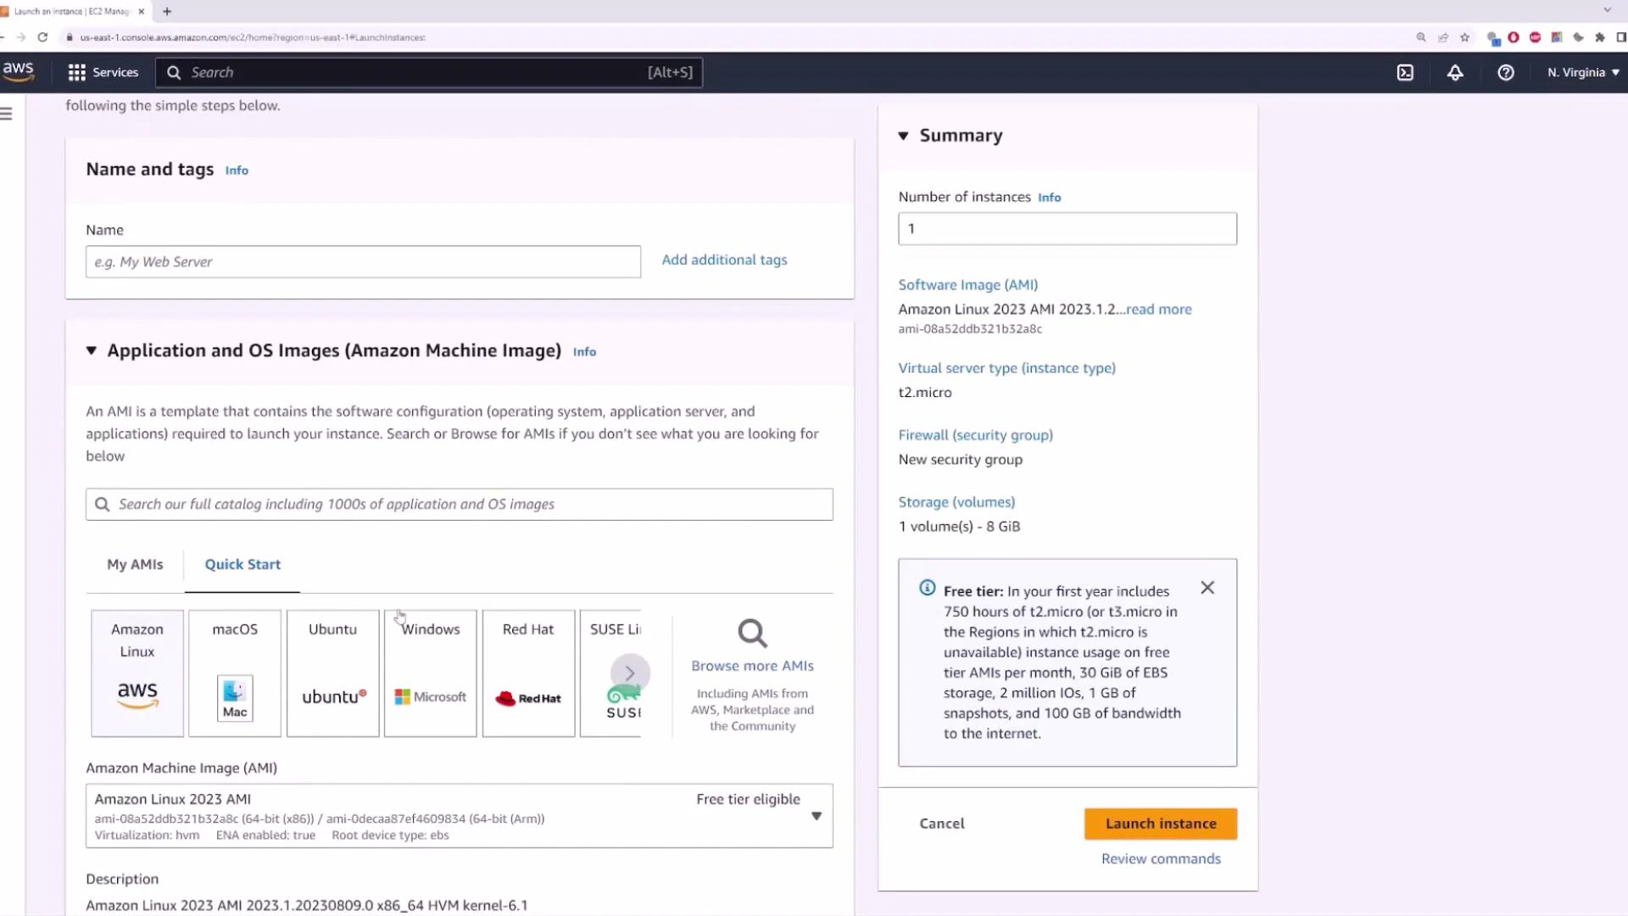Dismiss the Free tier notice

click(x=1207, y=587)
